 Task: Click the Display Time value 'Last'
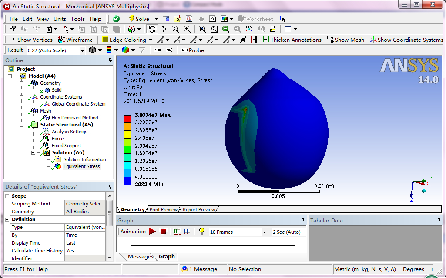[x=85, y=243]
